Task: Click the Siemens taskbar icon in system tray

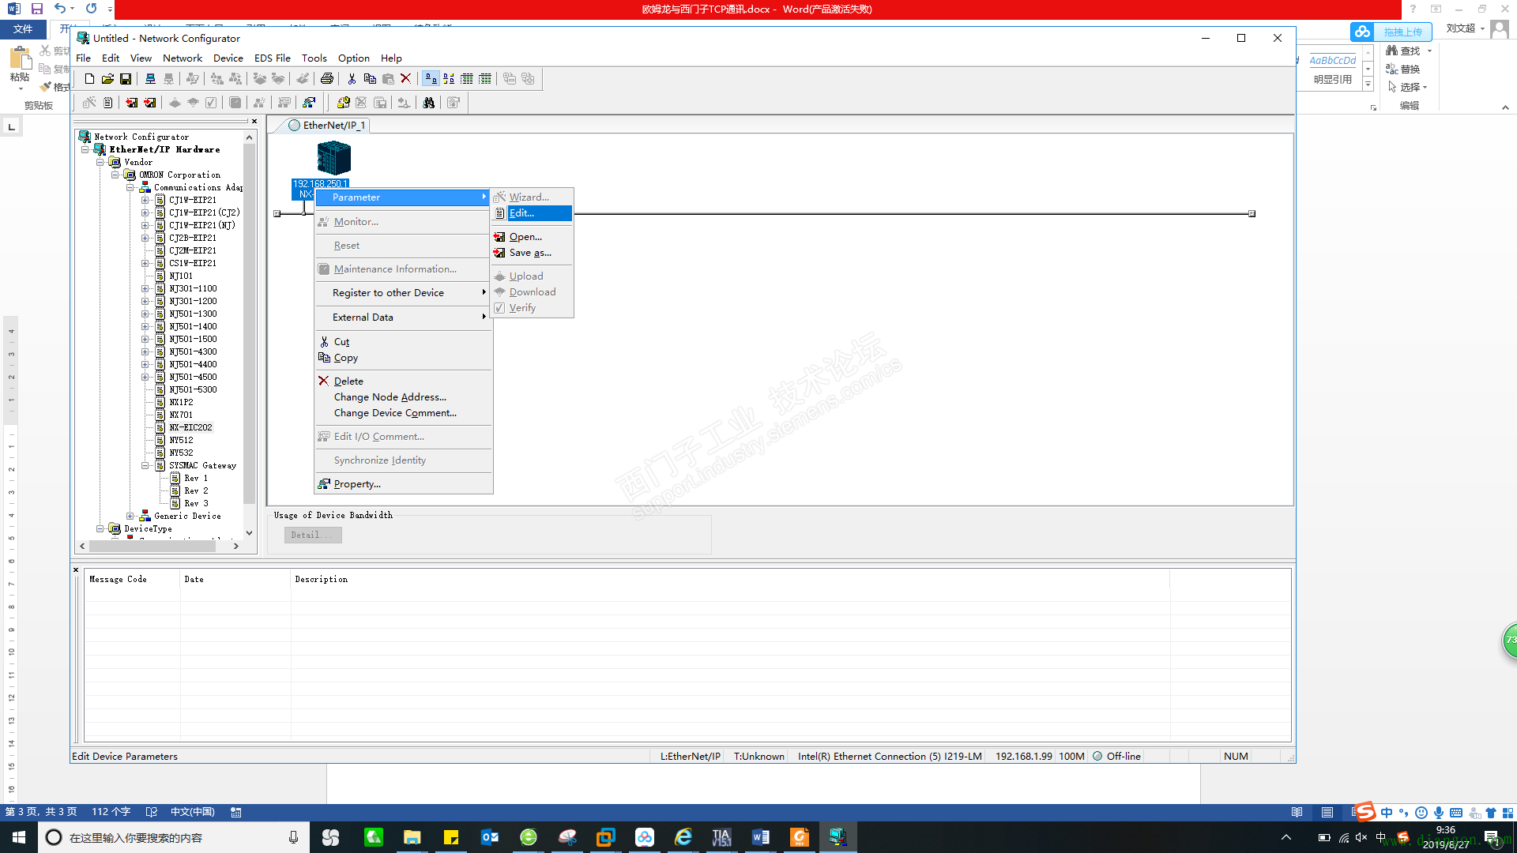Action: tap(721, 836)
